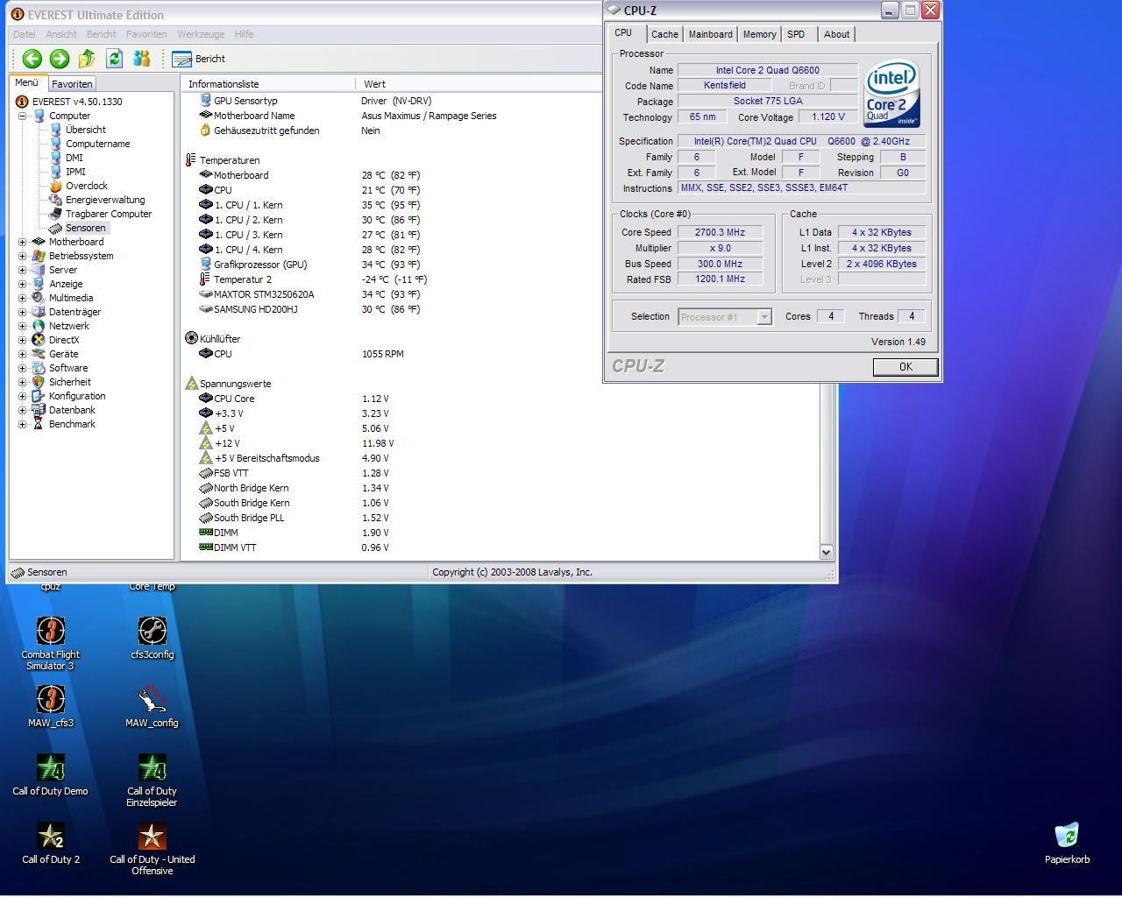Collapse the Computer tree node
This screenshot has width=1122, height=897.
pyautogui.click(x=22, y=116)
